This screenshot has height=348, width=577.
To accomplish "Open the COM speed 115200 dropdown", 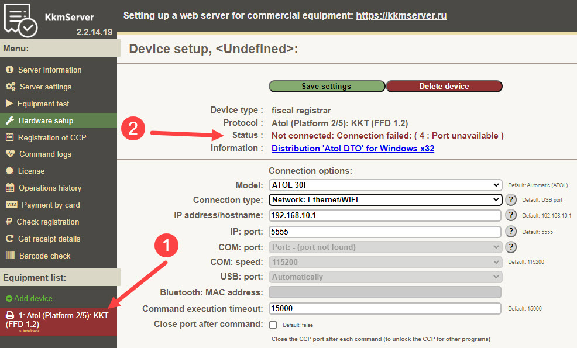I will pos(385,262).
